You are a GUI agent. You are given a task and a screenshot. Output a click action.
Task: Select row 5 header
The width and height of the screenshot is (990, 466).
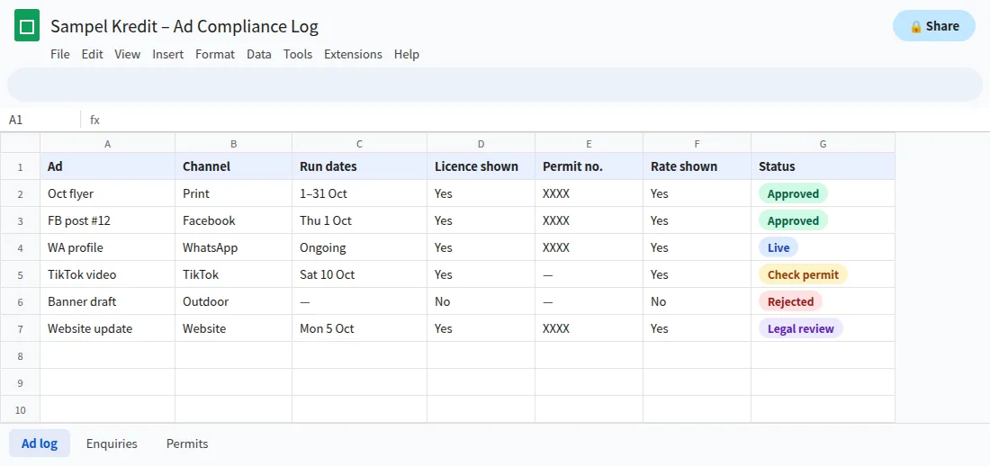[20, 274]
